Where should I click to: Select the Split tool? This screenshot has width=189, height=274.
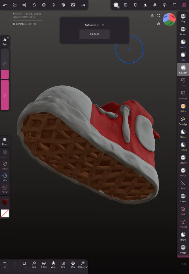pyautogui.click(x=183, y=211)
